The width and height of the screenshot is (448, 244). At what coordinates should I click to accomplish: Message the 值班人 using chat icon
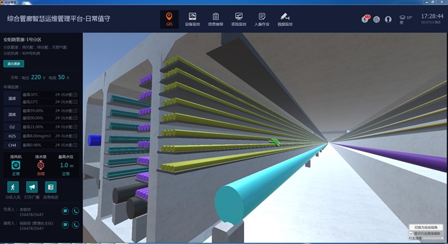(65, 225)
